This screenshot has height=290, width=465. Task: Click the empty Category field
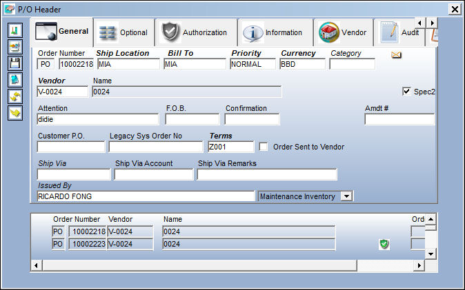pyautogui.click(x=353, y=64)
